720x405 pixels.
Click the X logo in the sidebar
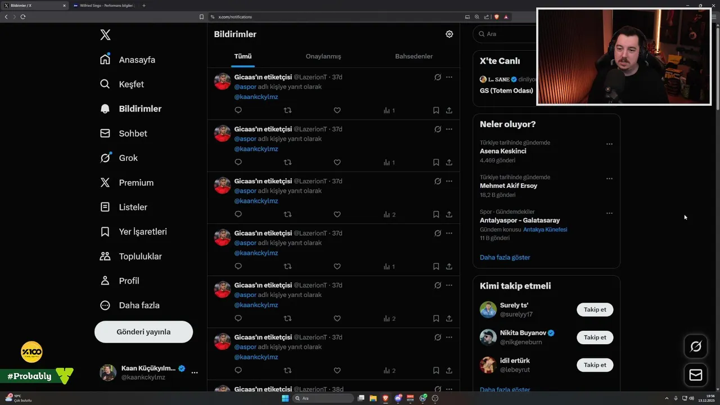(x=105, y=35)
